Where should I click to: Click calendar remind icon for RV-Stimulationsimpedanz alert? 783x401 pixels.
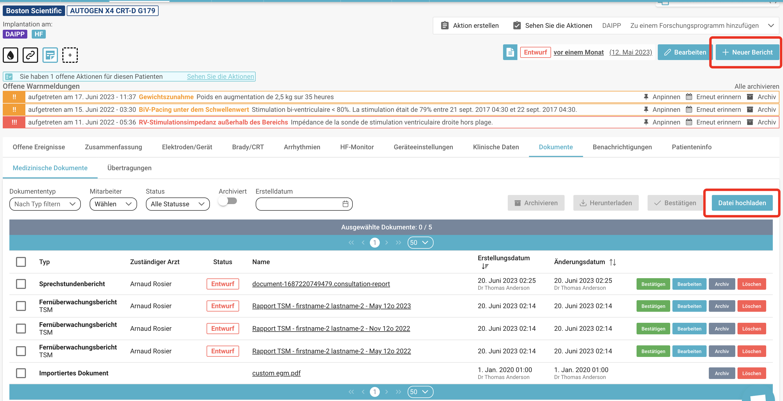point(689,122)
